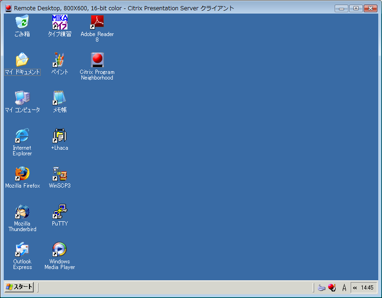
Task: Expand hidden tray icons with the chevron
Action: (x=355, y=288)
